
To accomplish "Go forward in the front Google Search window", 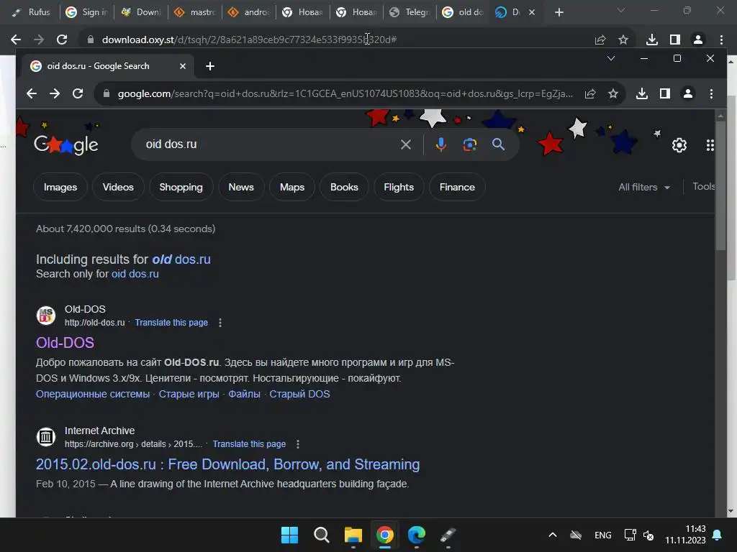I will (55, 93).
